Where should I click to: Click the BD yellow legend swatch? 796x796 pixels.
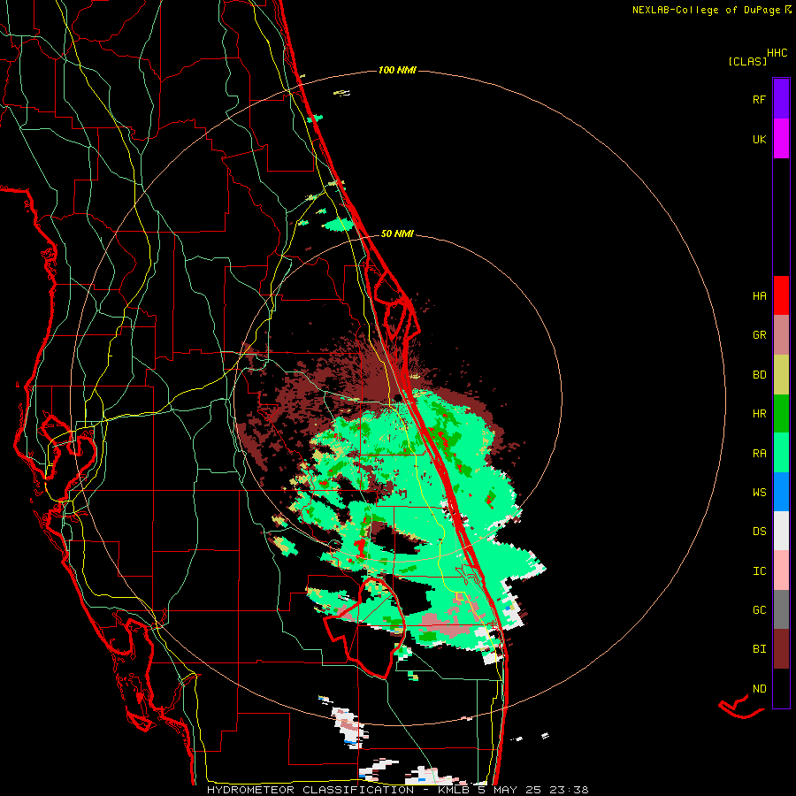coord(781,375)
